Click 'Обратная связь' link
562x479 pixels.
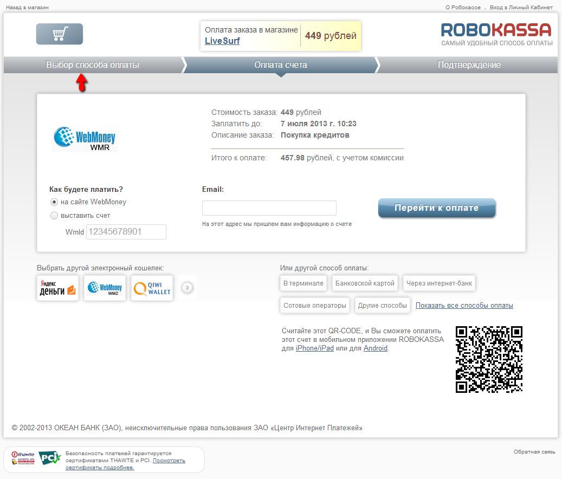coord(534,452)
